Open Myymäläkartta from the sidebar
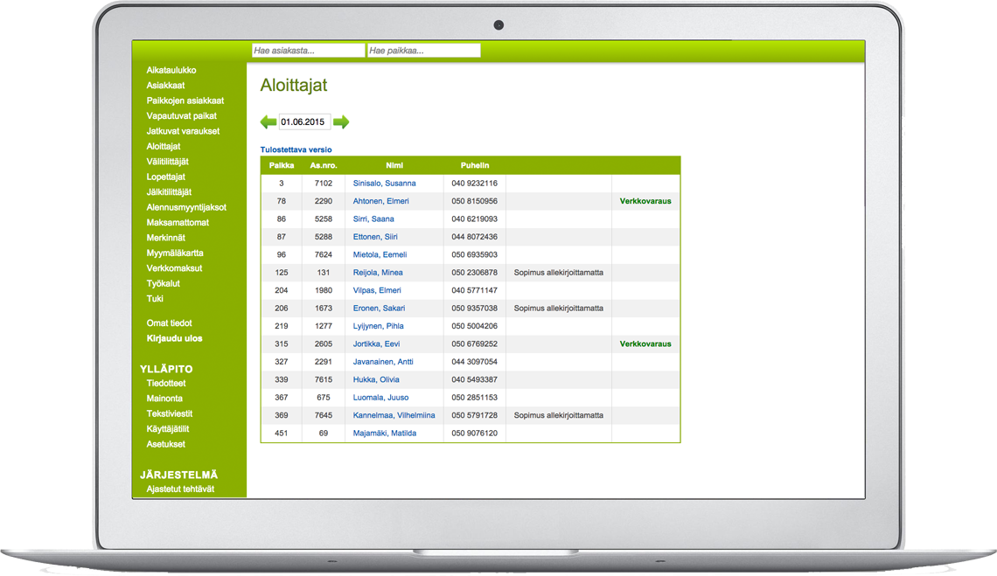Image resolution: width=997 pixels, height=576 pixels. (175, 253)
